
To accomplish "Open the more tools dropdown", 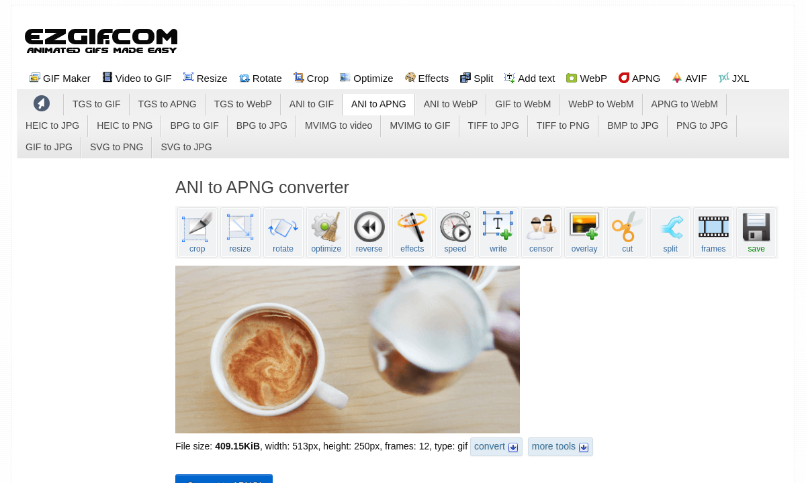I will click(x=559, y=446).
